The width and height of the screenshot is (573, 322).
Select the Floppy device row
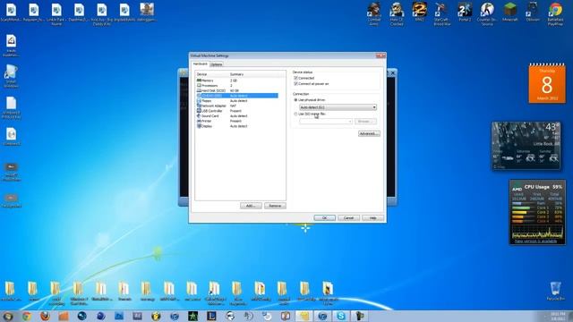pyautogui.click(x=237, y=101)
